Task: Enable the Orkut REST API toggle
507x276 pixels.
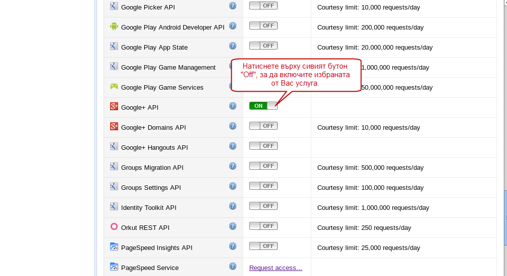Action: (x=263, y=226)
